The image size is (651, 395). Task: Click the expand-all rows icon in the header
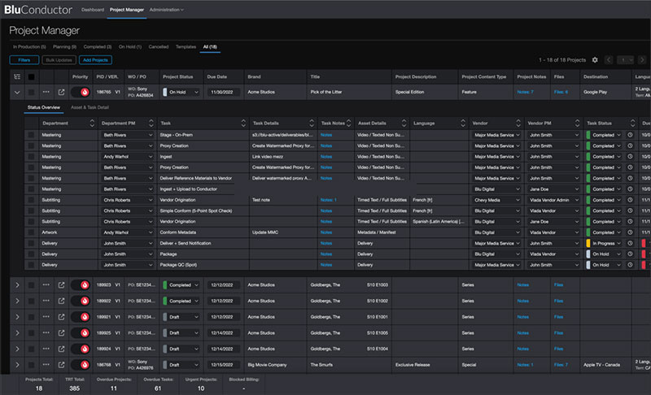tap(17, 76)
